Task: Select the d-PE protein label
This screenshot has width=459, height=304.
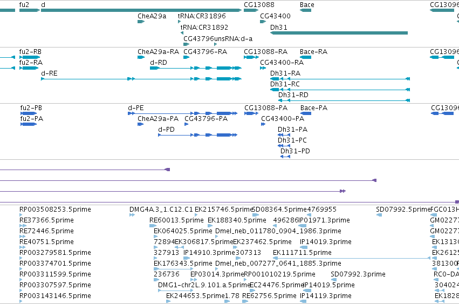Action: pos(136,108)
